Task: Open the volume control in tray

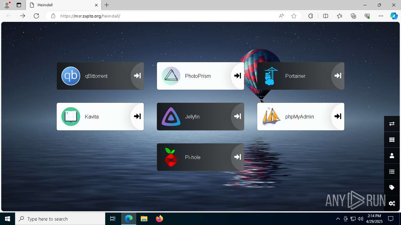Action: pos(360,219)
